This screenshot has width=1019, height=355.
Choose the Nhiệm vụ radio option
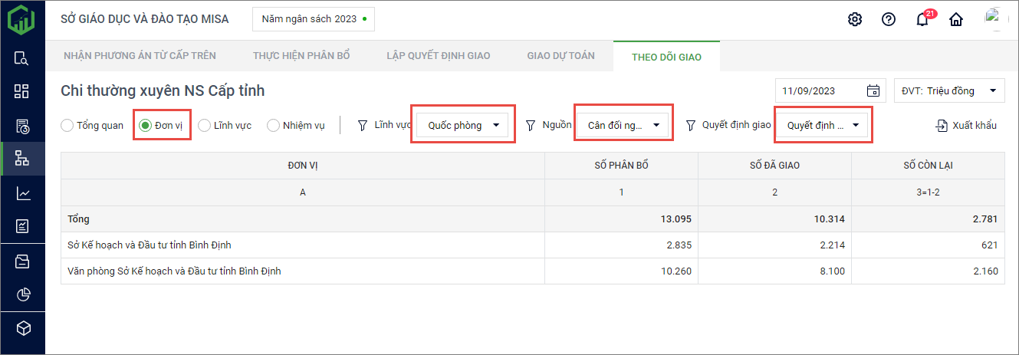[x=273, y=125]
